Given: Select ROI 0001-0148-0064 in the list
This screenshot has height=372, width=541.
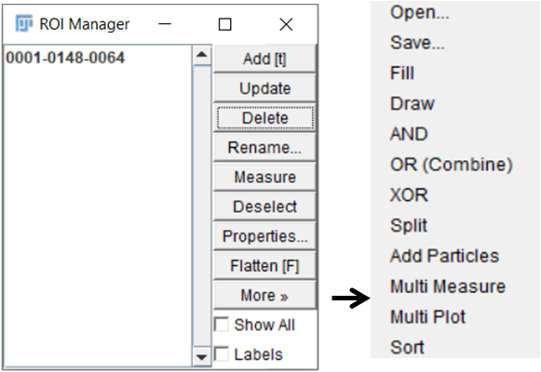Looking at the screenshot, I should 65,58.
